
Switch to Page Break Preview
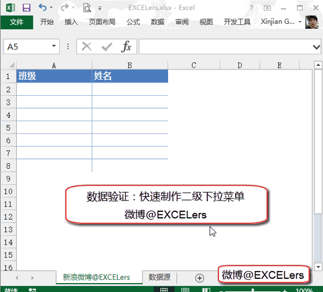(206, 290)
